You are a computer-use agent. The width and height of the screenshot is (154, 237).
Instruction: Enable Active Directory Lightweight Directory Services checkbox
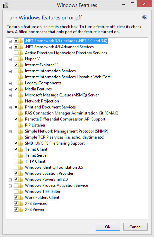point(16,53)
